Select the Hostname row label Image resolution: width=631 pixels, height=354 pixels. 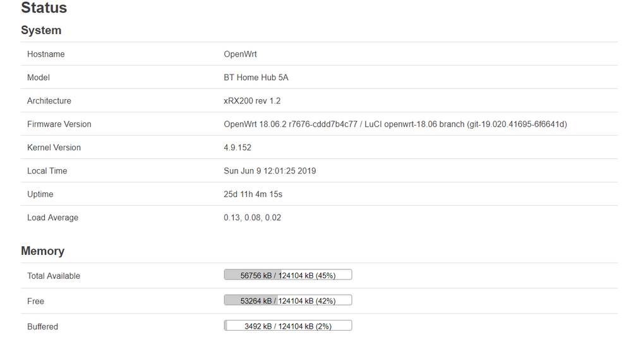click(45, 54)
